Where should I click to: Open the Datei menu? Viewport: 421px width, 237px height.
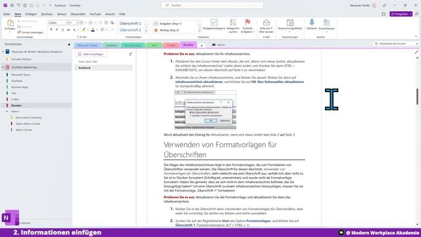(7, 14)
